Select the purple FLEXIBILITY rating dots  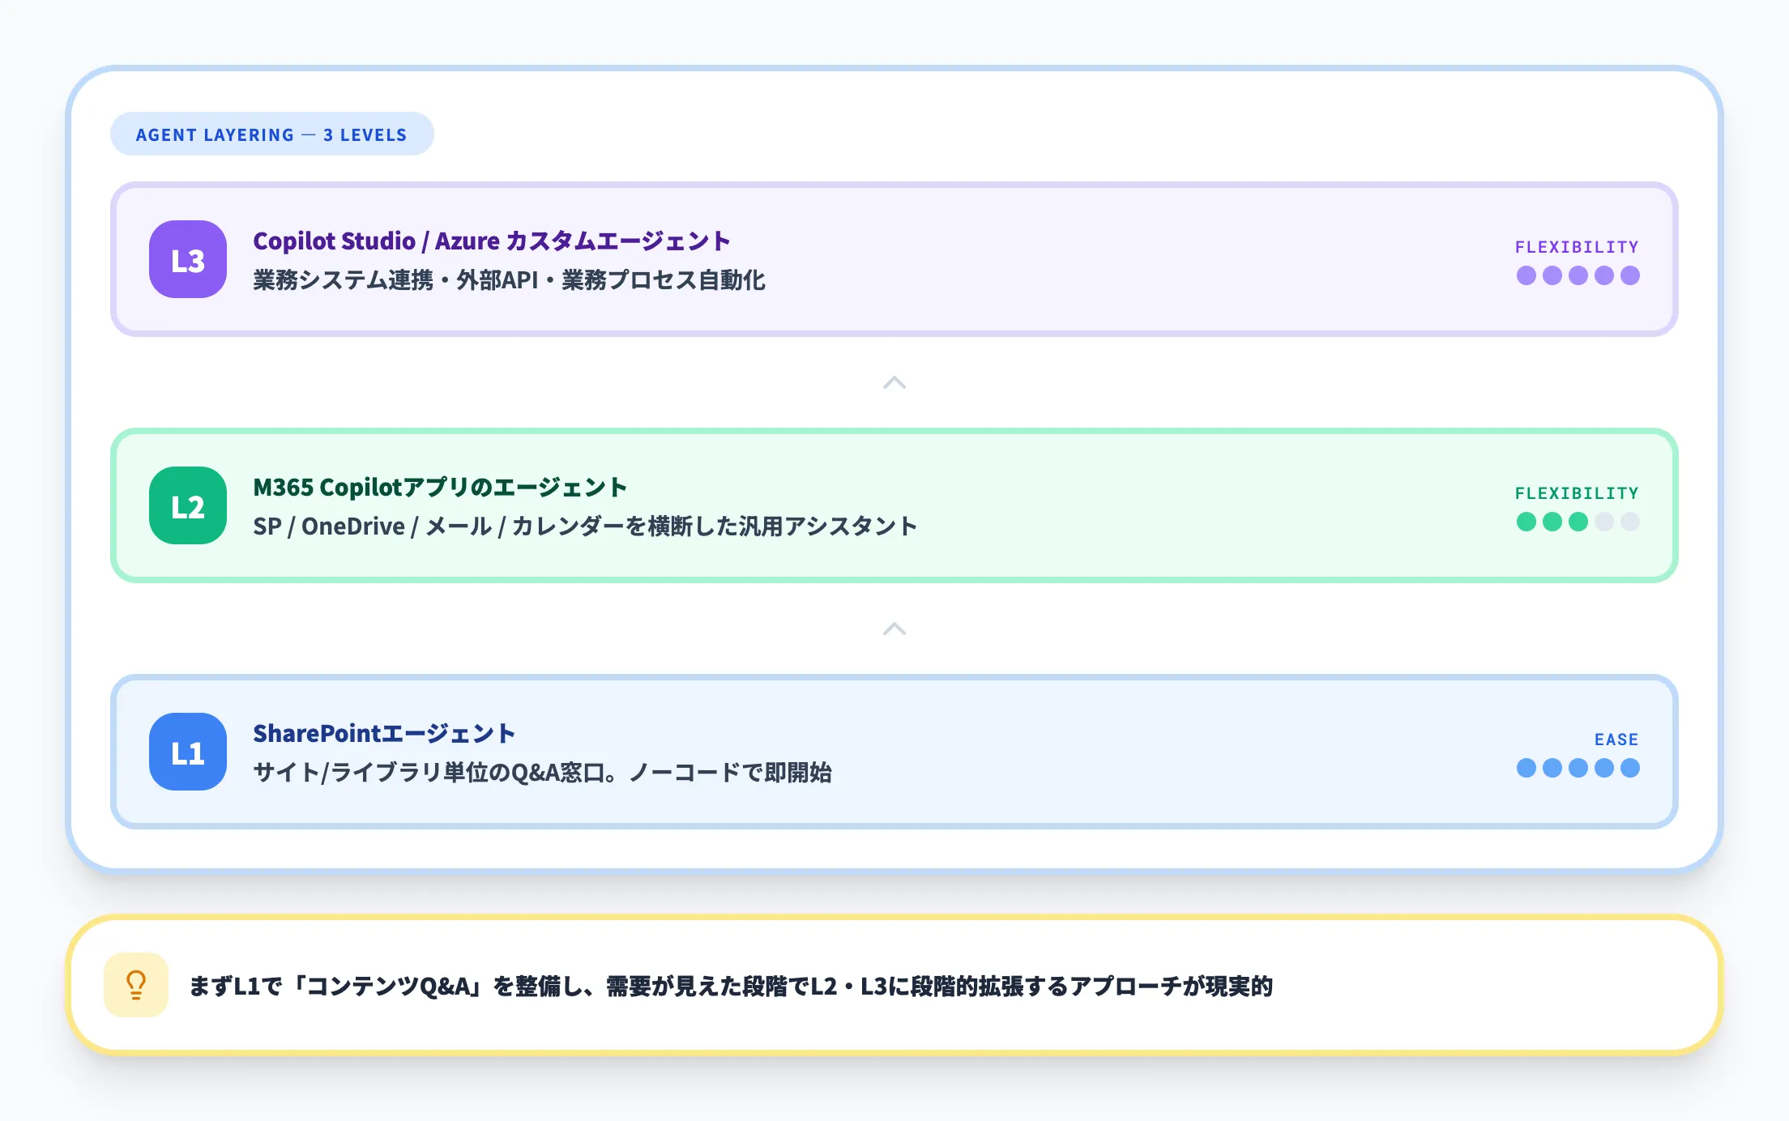[x=1577, y=276]
